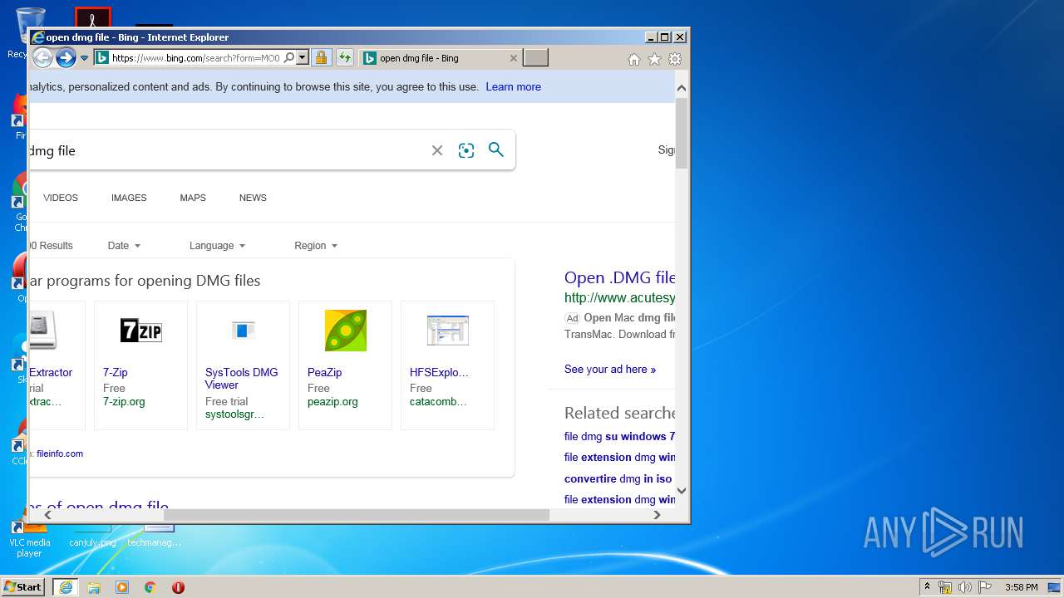The height and width of the screenshot is (598, 1064).
Task: Select the Recycle Bin desktop icon
Action: (17, 33)
